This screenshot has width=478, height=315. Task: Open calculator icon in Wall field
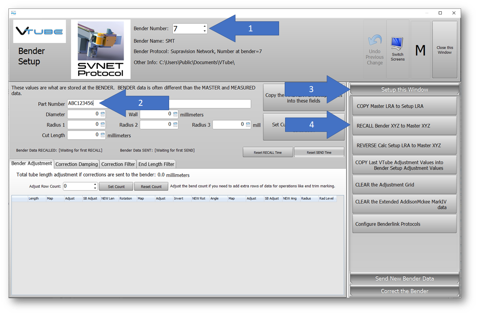(175, 114)
